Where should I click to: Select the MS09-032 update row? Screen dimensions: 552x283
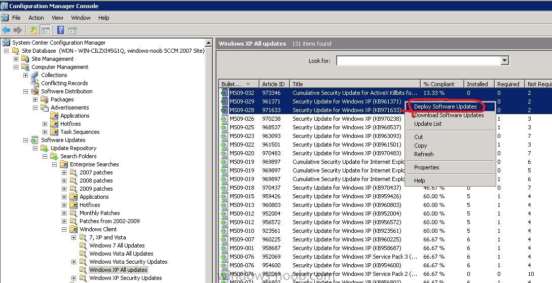(385, 93)
